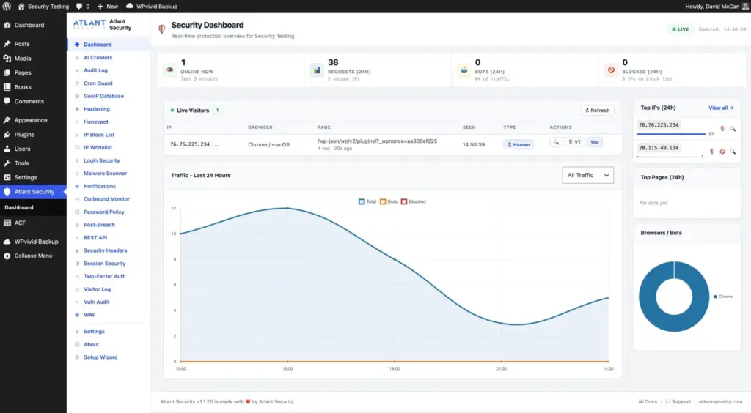Open Setup Wizard in plugin menu
The width and height of the screenshot is (751, 413).
(100, 357)
